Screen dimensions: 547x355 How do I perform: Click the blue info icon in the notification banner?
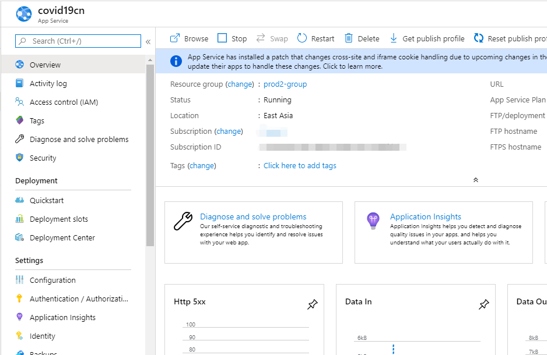coord(176,61)
